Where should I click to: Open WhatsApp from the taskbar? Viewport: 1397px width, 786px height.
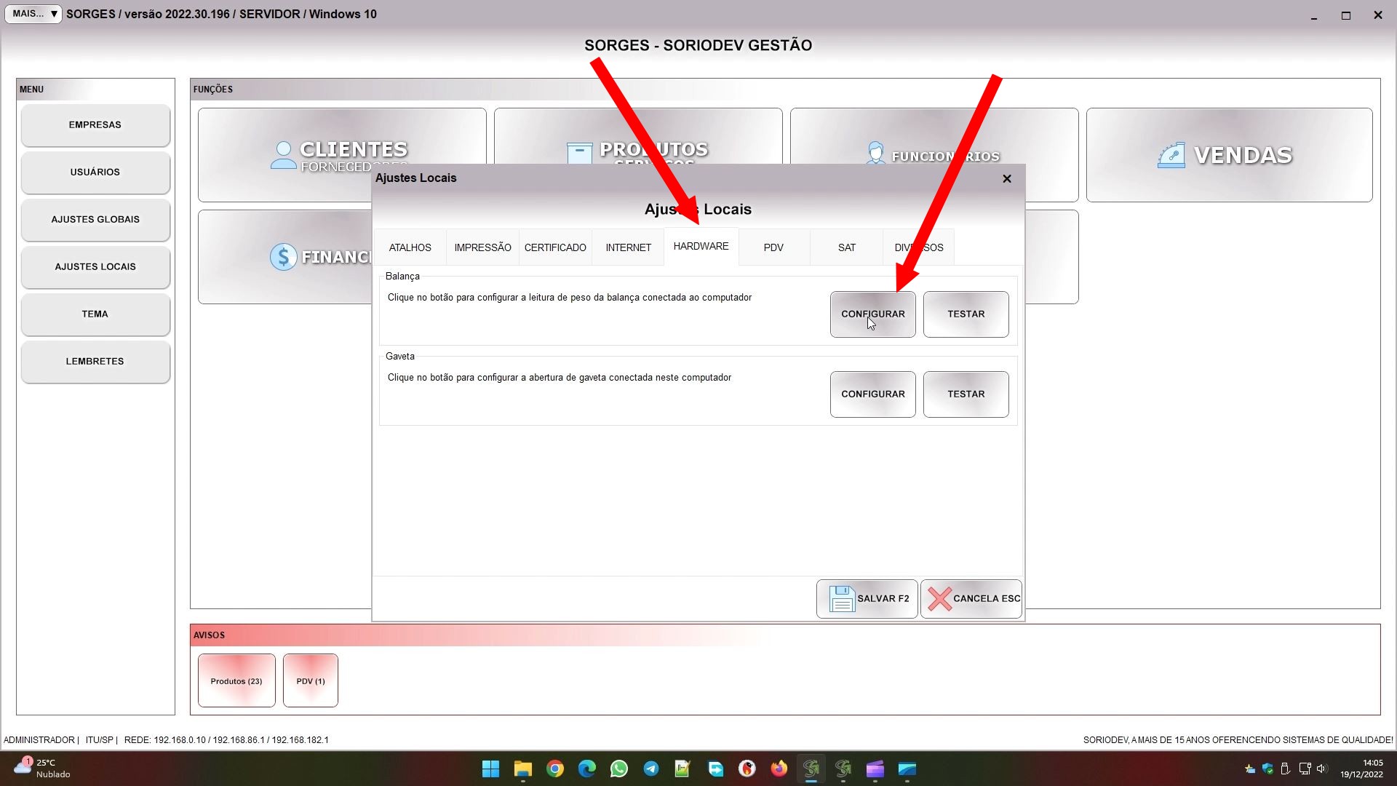619,769
